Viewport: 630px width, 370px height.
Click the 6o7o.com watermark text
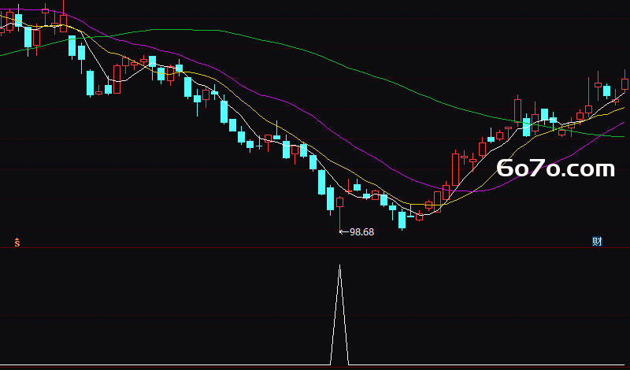pos(556,168)
